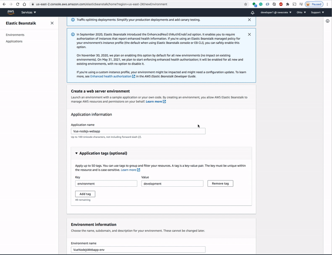
Task: Bookmark this page with the star icon
Action: [x=246, y=4]
